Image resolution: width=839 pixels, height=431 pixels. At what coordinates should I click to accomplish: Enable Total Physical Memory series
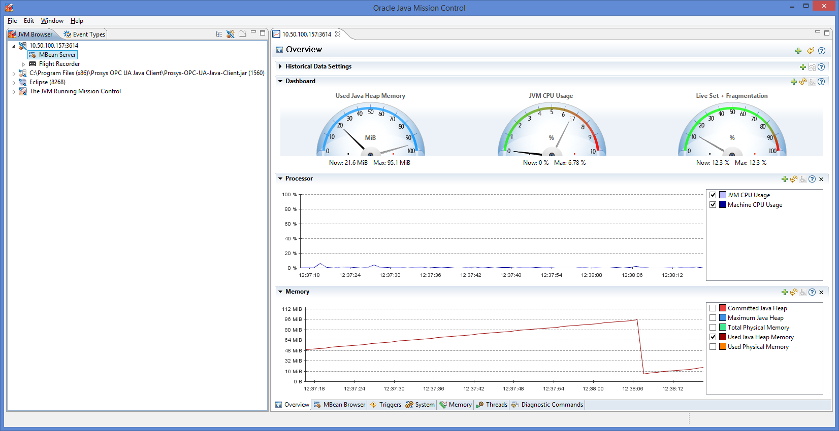pyautogui.click(x=713, y=327)
